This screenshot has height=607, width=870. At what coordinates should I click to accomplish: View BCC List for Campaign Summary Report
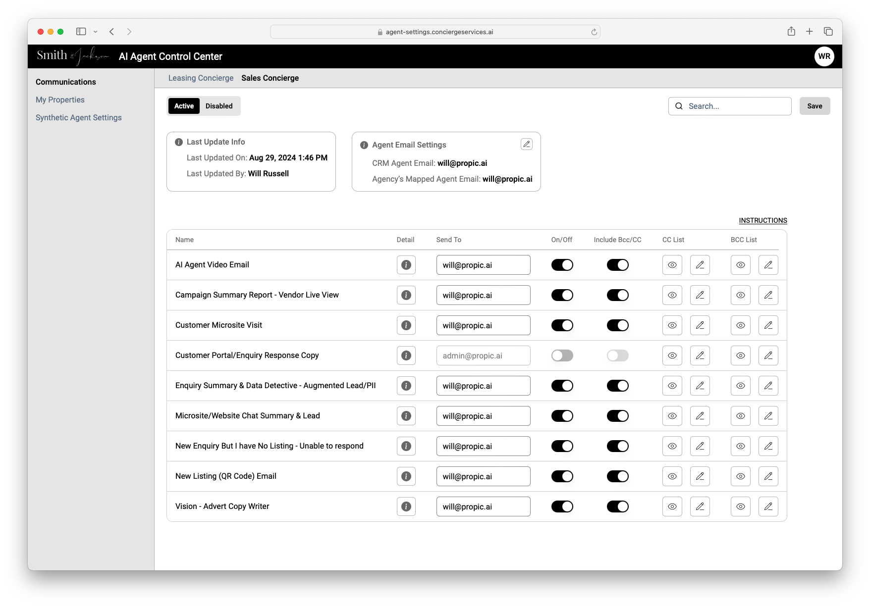click(740, 295)
